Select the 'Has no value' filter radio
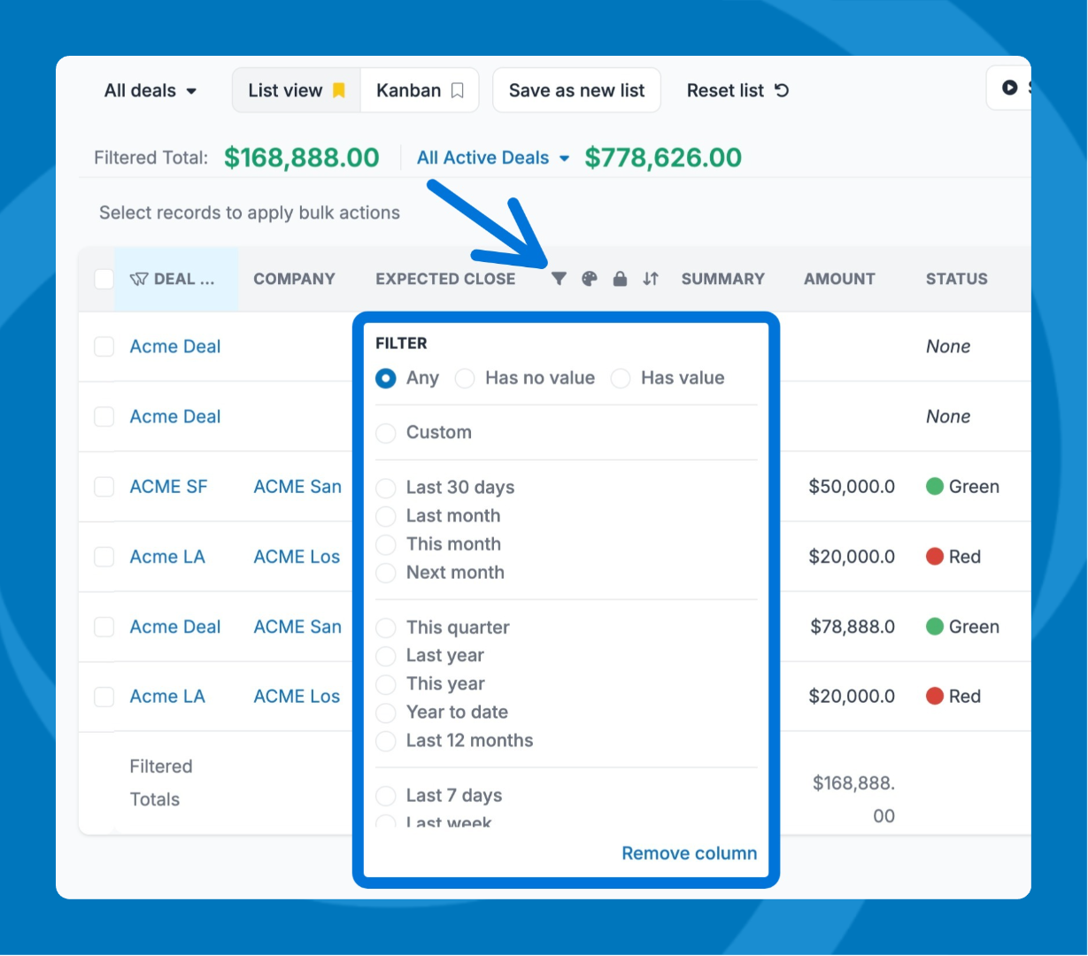Screen dimensions: 1088x956 click(465, 379)
